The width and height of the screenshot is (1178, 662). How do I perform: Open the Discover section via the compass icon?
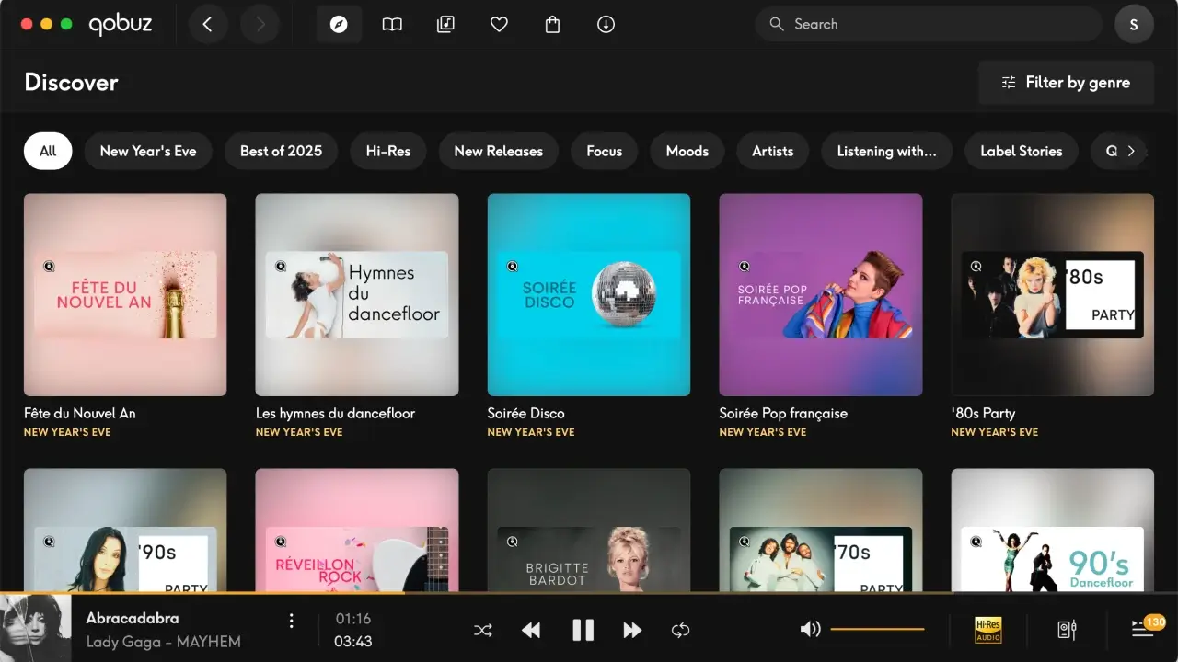(x=339, y=24)
